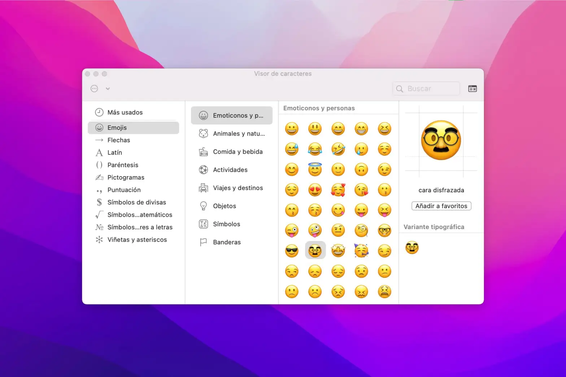Click Añadir a favoritos button
566x377 pixels.
[441, 206]
